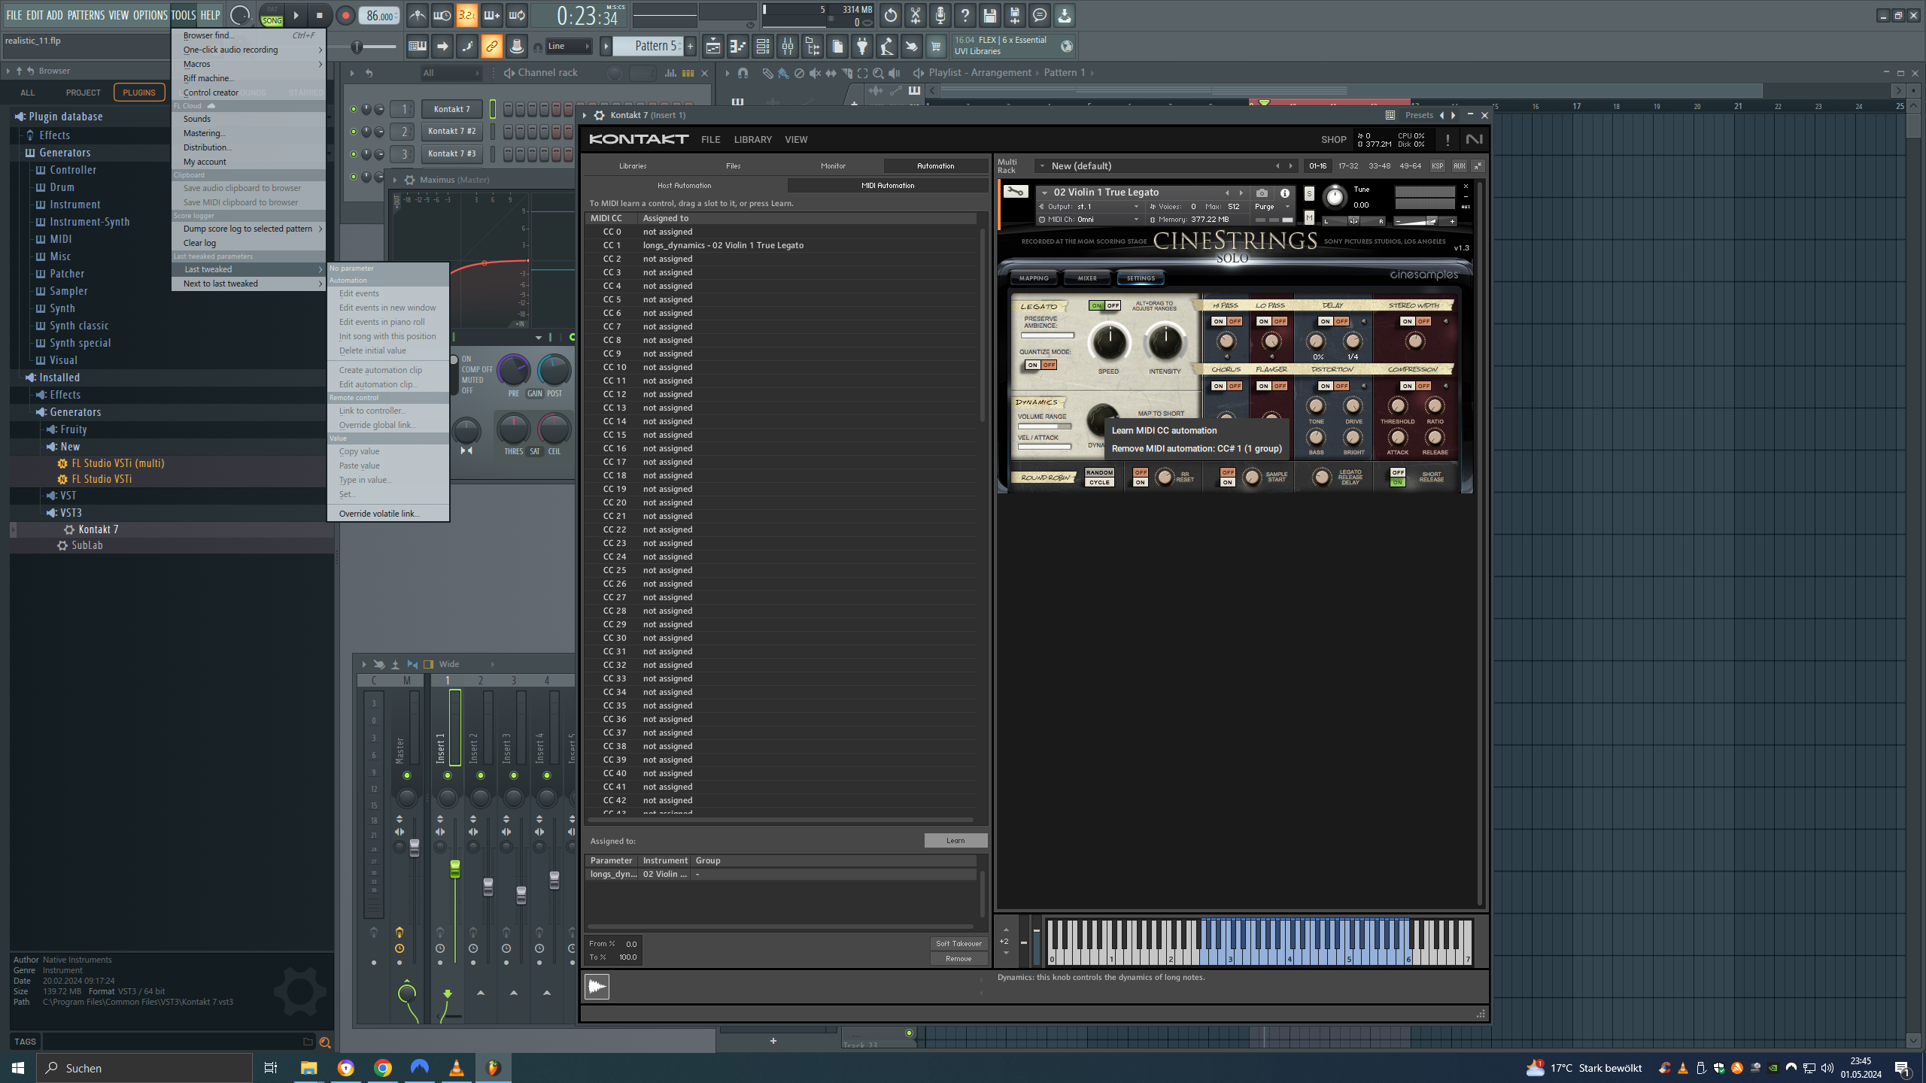This screenshot has width=1926, height=1083.
Task: Open the mixer view icon in toolbar
Action: 788,47
